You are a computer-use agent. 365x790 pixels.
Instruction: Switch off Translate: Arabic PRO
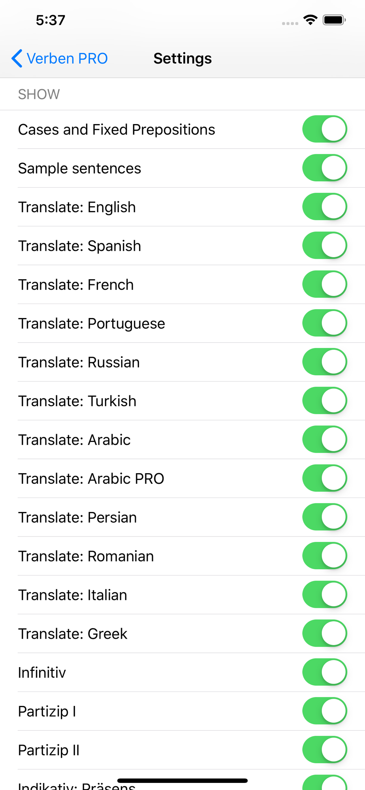click(x=325, y=478)
